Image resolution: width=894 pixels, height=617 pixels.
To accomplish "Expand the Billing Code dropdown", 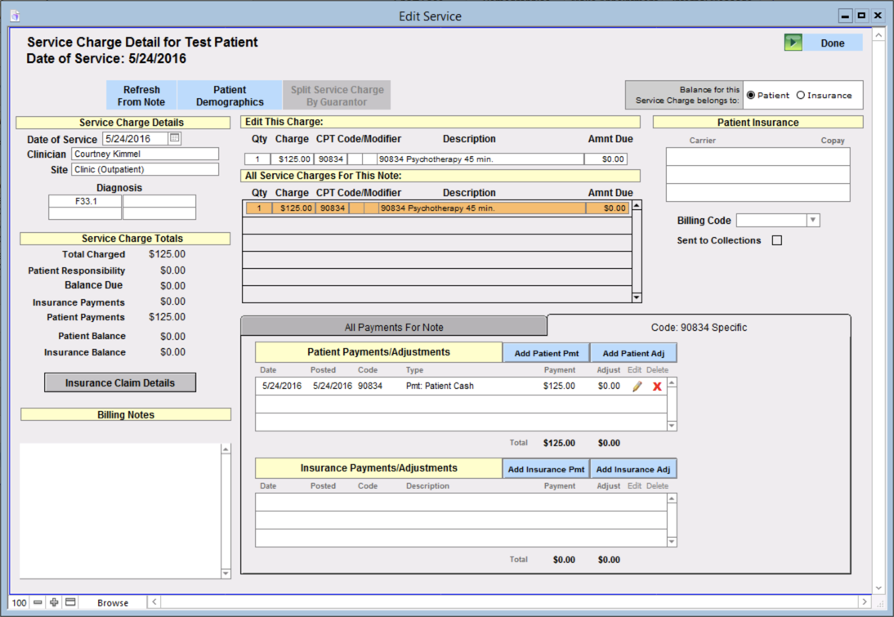I will pyautogui.click(x=812, y=221).
